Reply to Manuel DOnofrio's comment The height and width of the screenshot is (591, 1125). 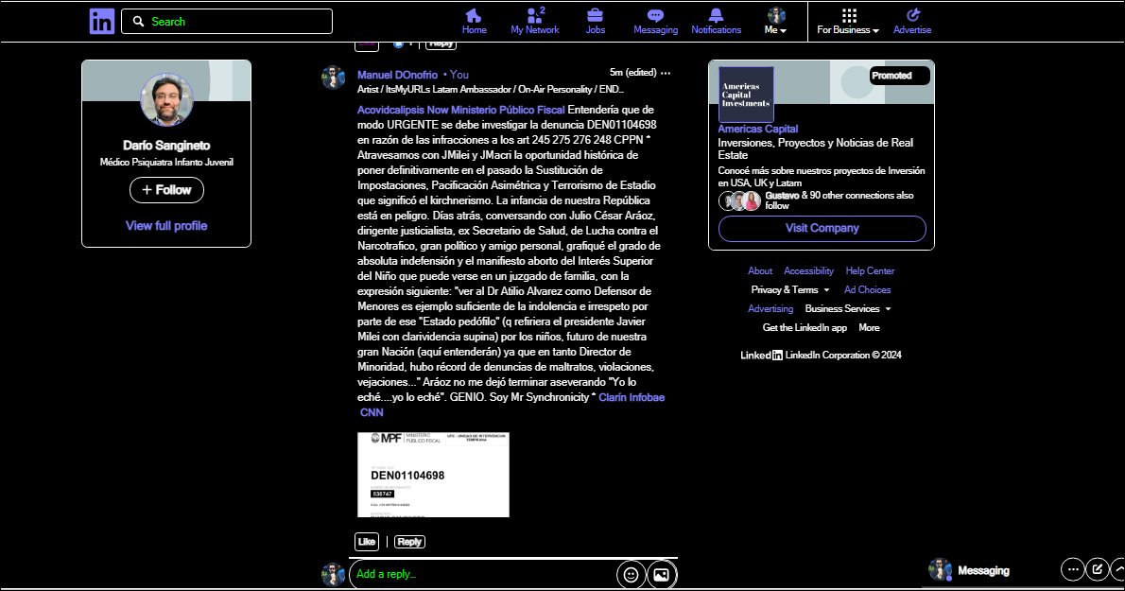[x=409, y=542]
